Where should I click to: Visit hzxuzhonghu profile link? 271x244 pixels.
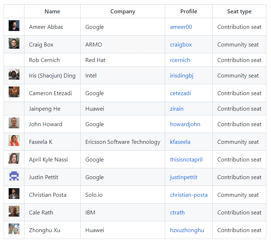pyautogui.click(x=187, y=230)
